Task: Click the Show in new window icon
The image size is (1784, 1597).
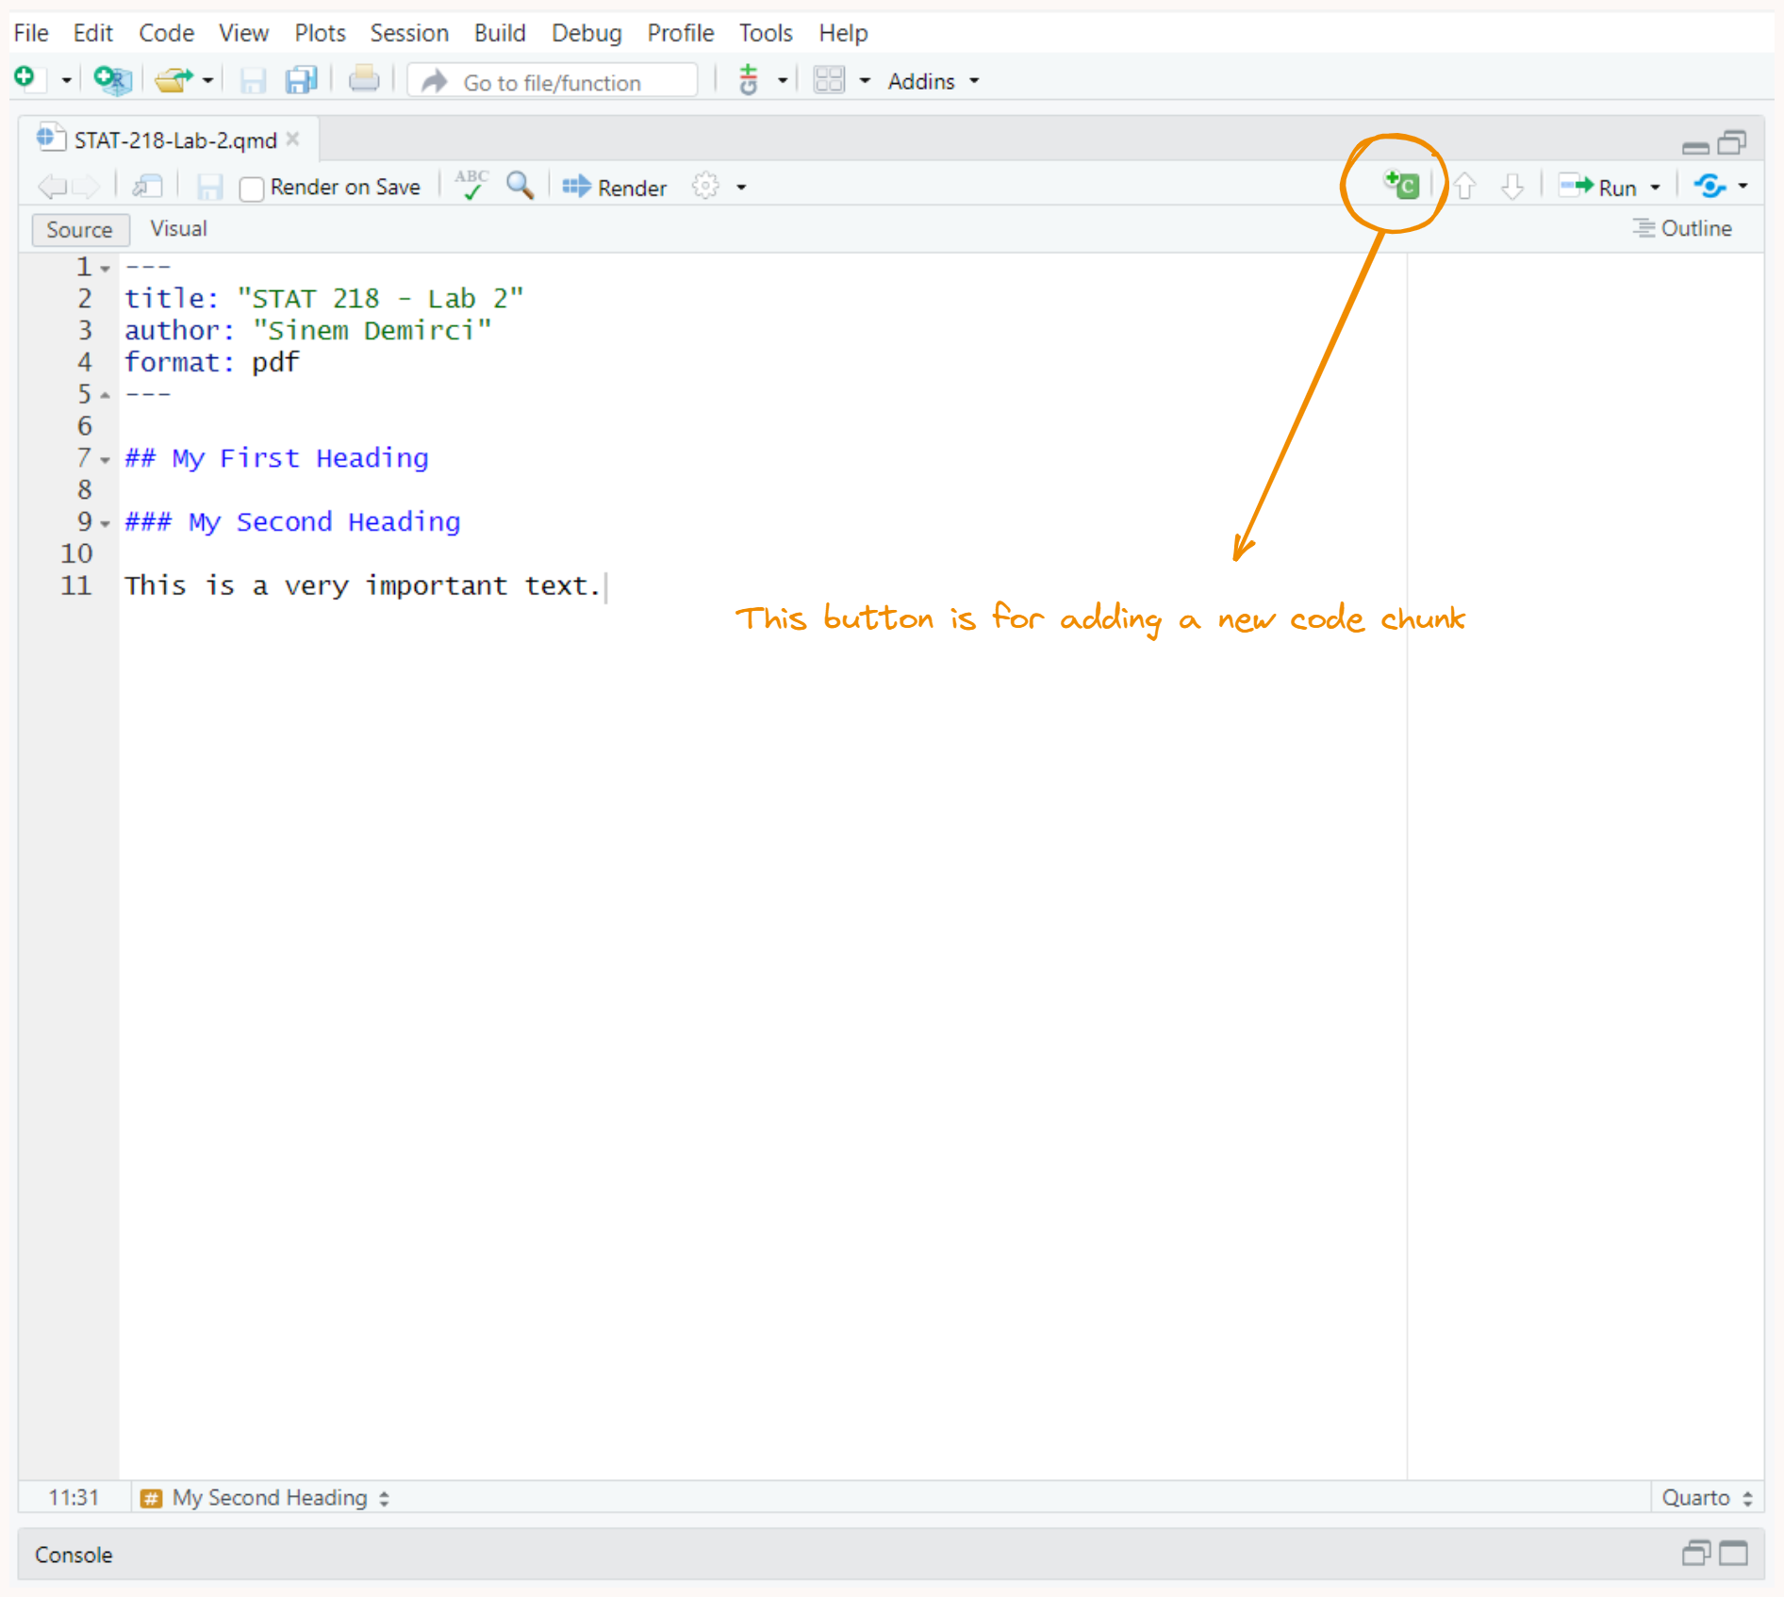Action: (147, 187)
